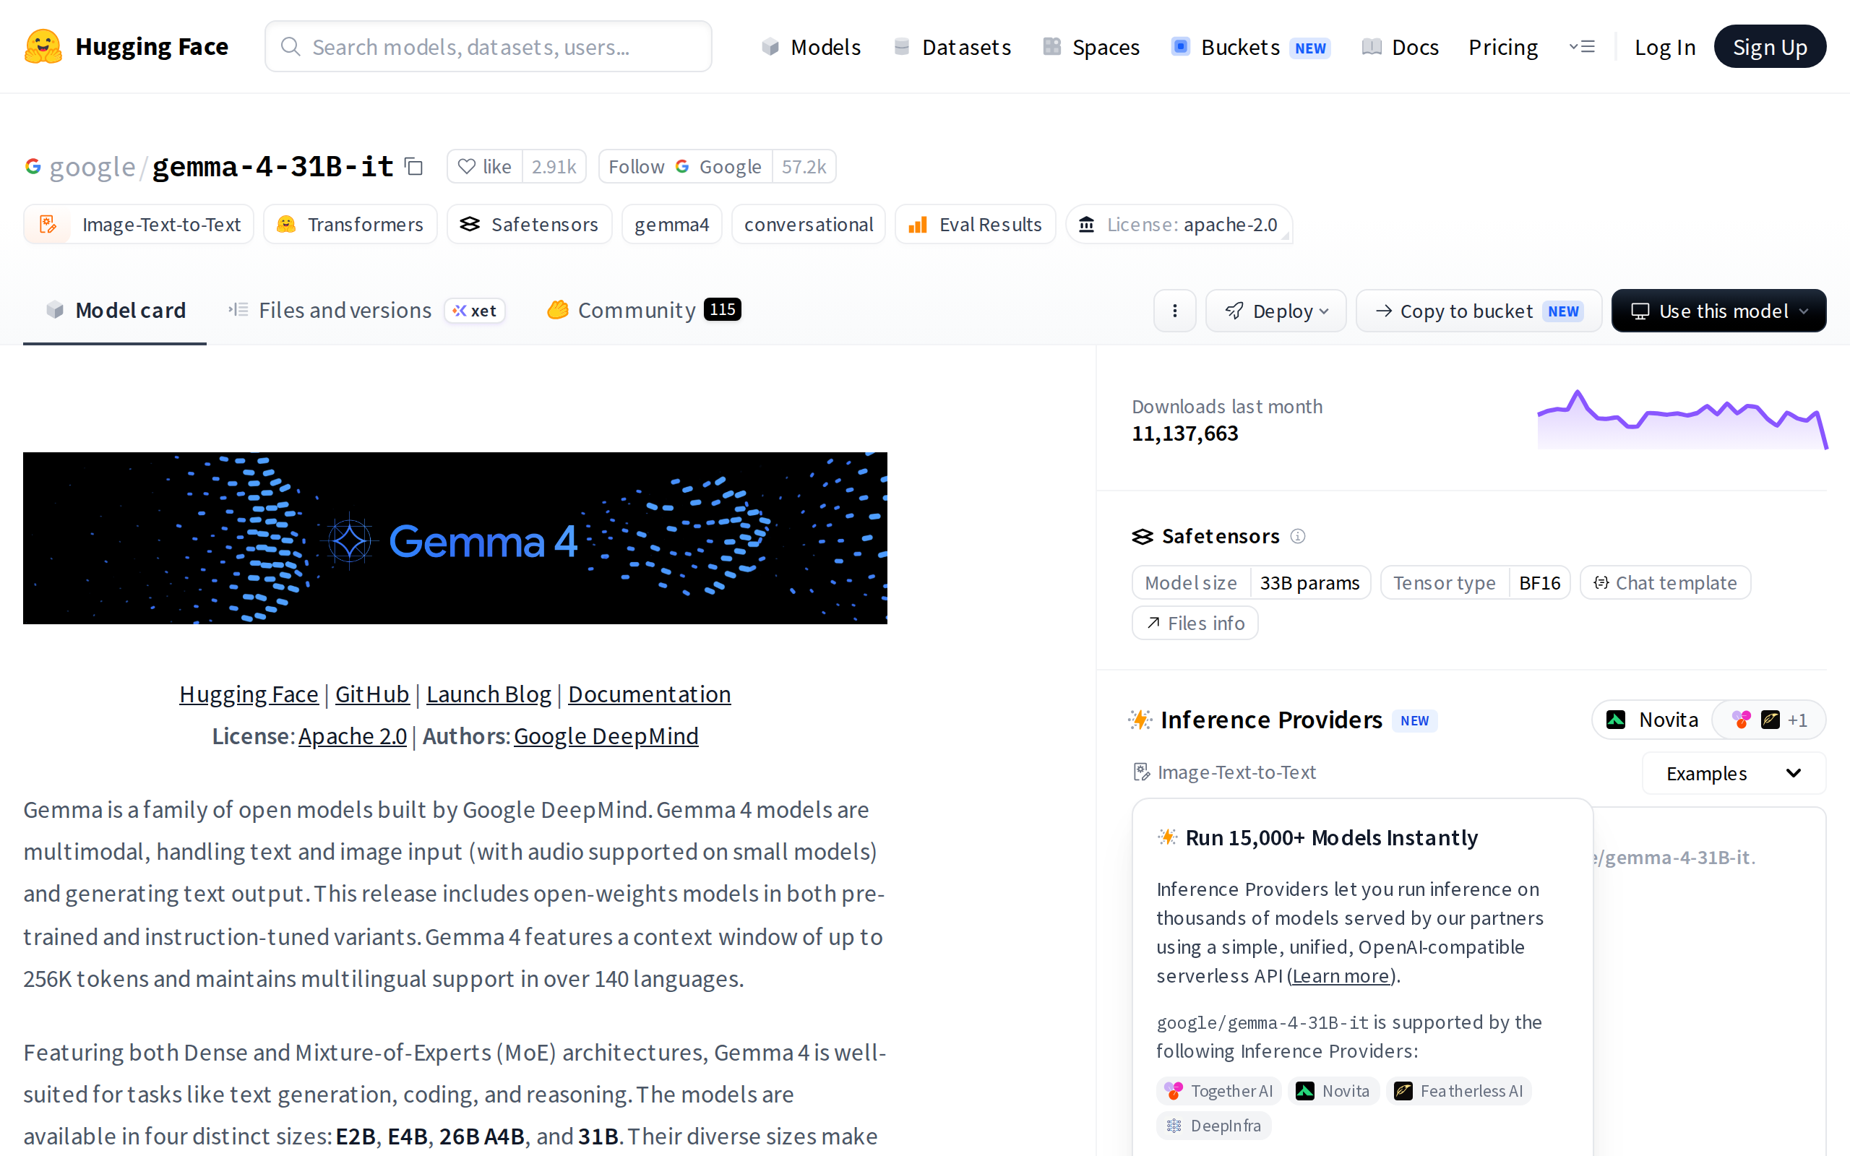The image size is (1850, 1156).
Task: Click the downloads trend sparkline chart
Action: coord(1682,419)
